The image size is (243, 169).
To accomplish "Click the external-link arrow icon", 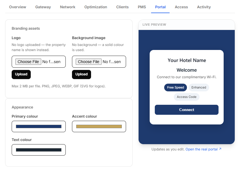I will (x=220, y=149).
